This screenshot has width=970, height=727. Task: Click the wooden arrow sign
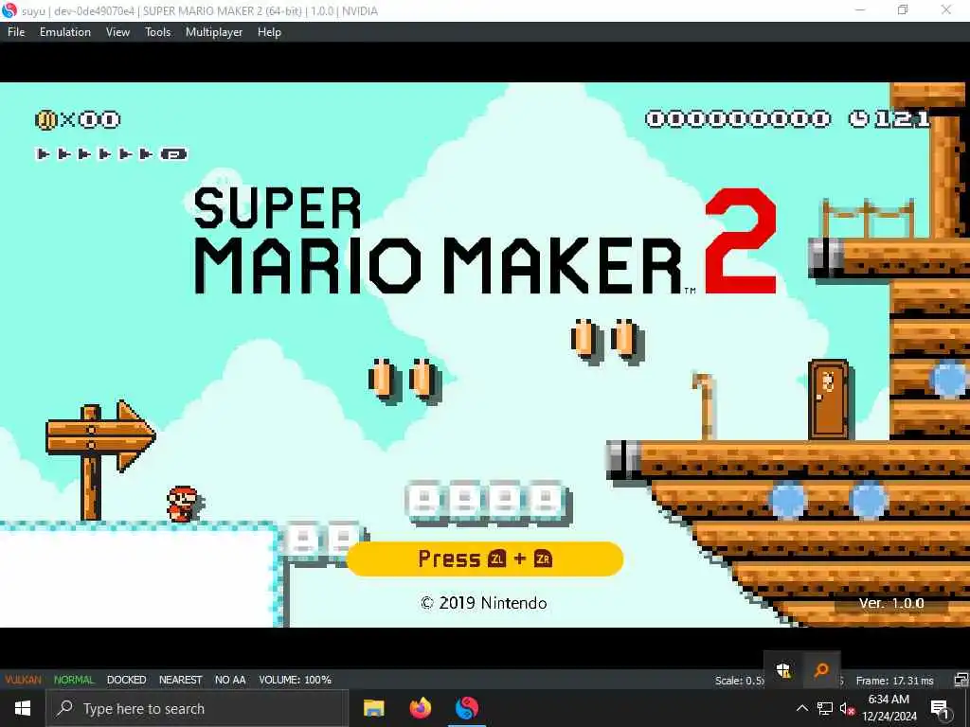pos(100,460)
